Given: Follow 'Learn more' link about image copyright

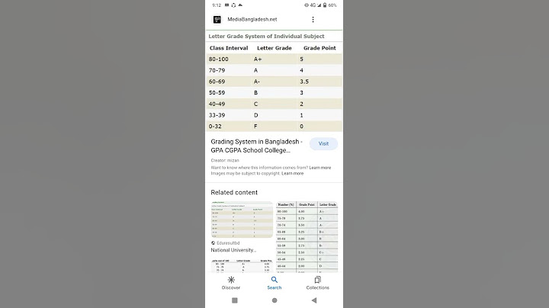Looking at the screenshot, I should point(292,173).
